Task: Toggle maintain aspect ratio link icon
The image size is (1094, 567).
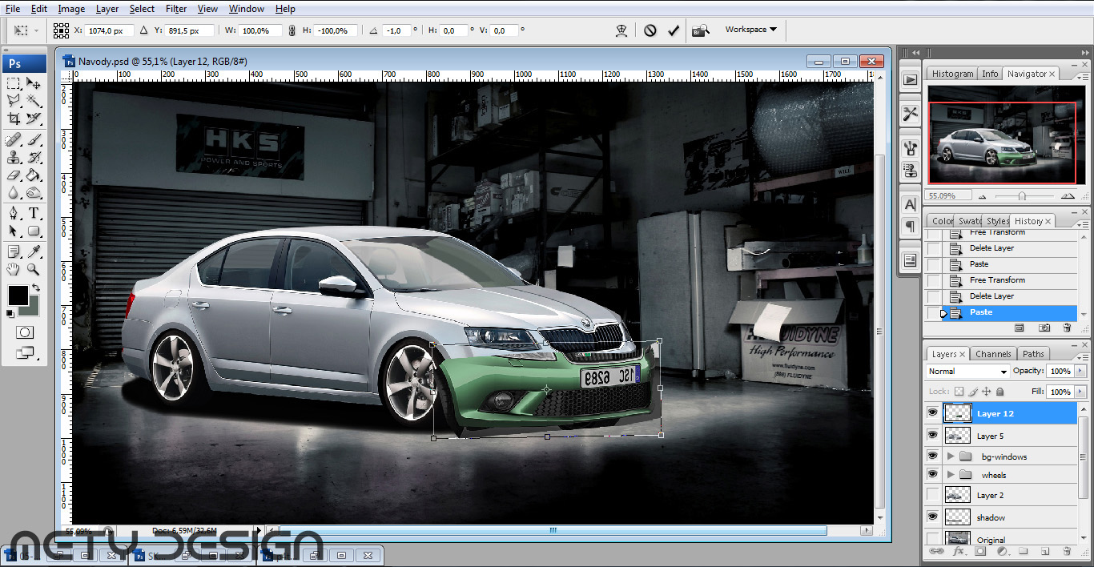Action: (292, 30)
